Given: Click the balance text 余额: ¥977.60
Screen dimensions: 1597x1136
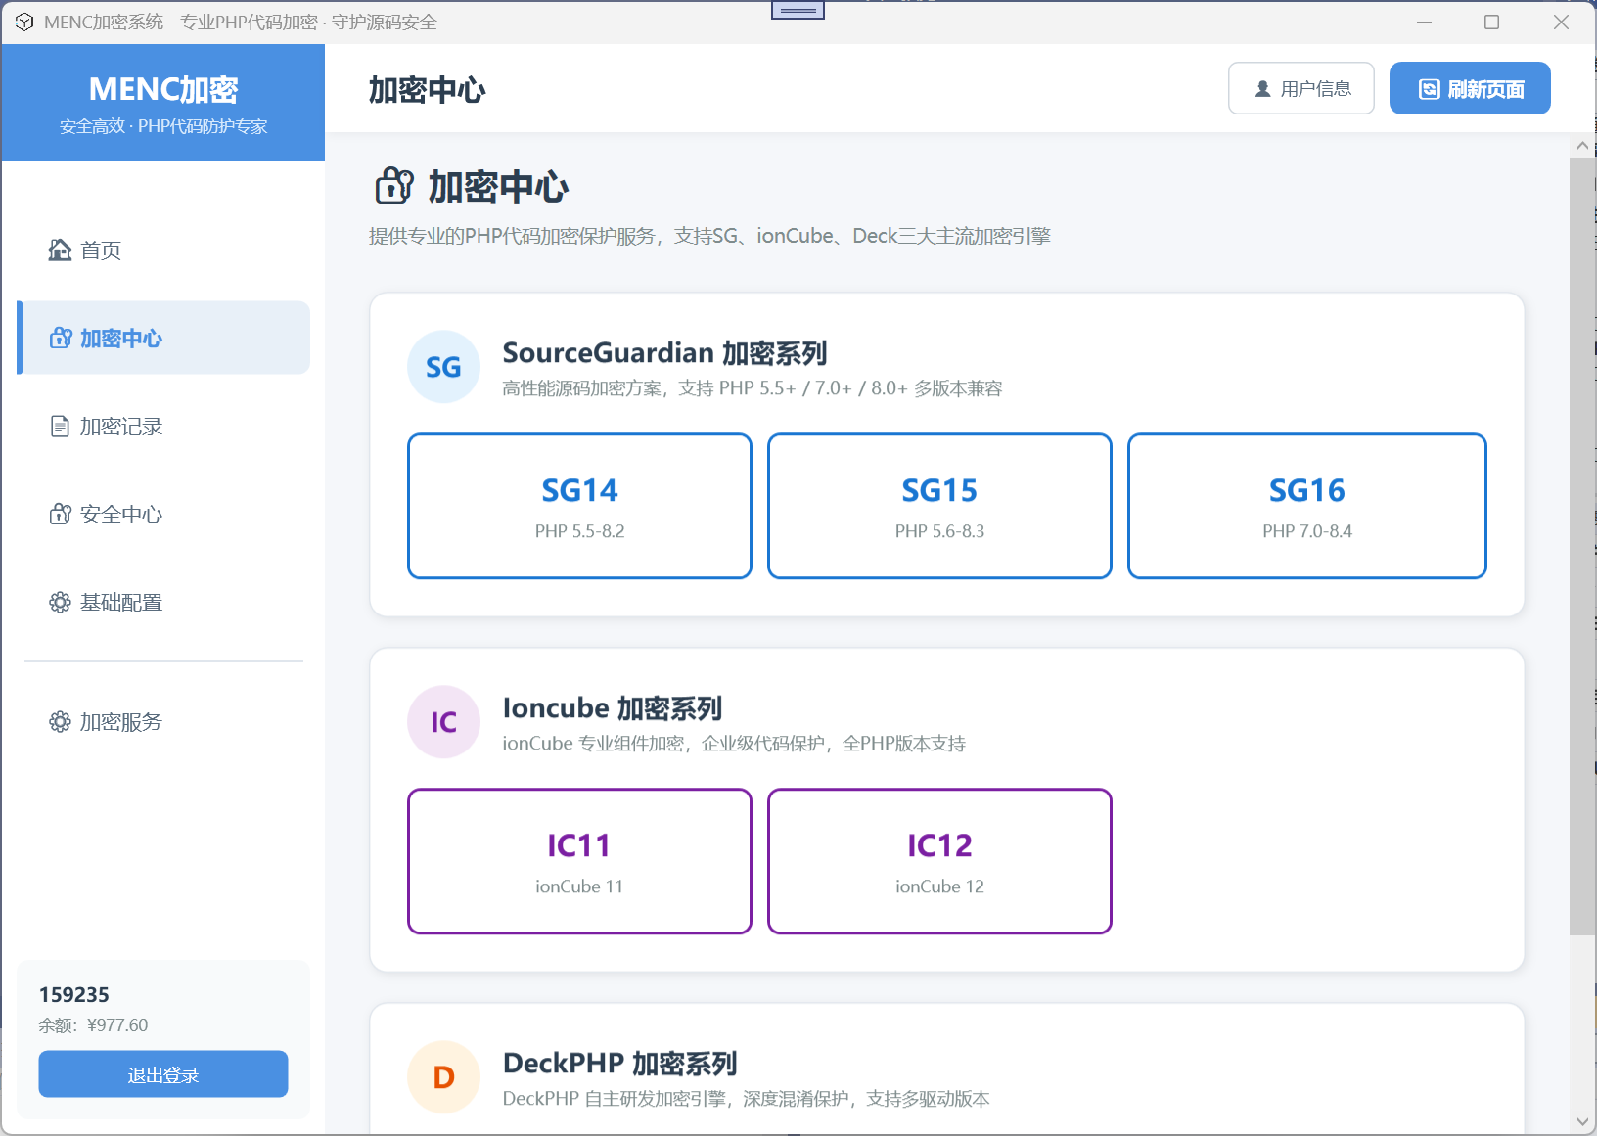Looking at the screenshot, I should click(94, 1025).
